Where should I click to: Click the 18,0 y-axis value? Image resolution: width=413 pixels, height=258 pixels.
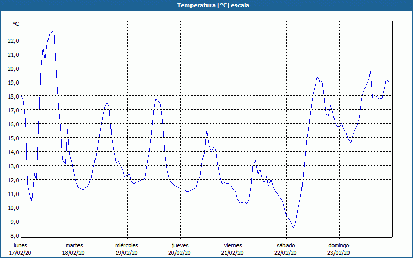(x=14, y=96)
